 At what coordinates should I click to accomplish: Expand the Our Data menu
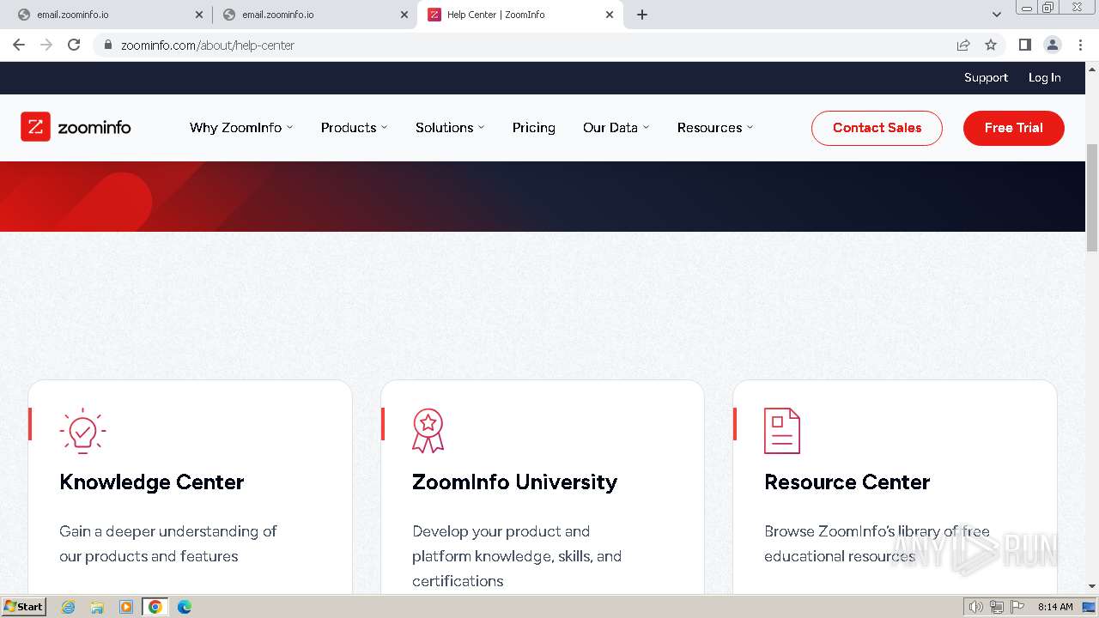pyautogui.click(x=616, y=127)
